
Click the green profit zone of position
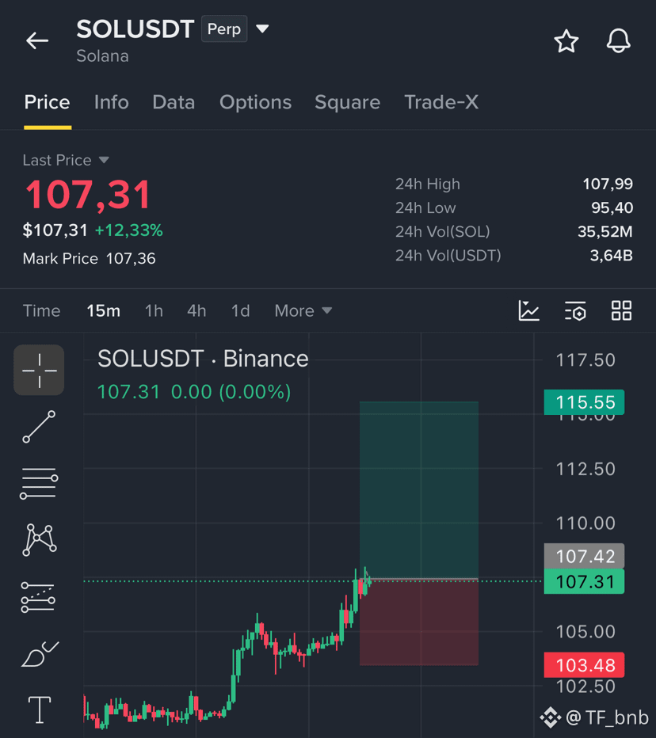418,489
